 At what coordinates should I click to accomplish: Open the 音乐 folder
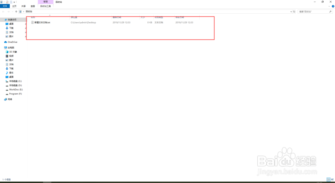(x=11, y=73)
